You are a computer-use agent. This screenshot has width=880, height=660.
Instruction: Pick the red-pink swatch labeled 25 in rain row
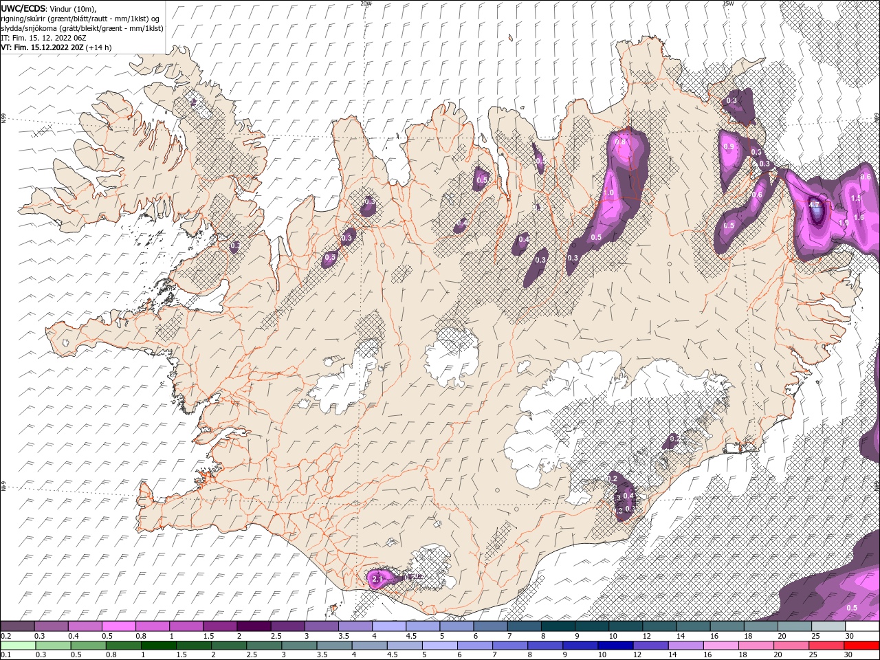coord(827,646)
